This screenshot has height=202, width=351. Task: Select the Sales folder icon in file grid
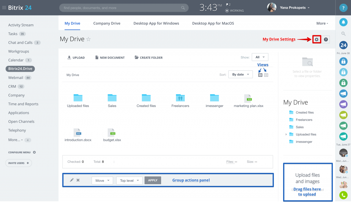click(112, 98)
